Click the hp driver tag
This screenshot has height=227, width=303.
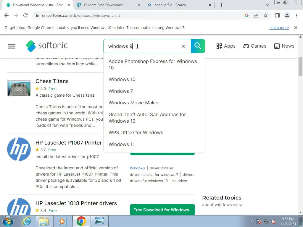(180, 181)
